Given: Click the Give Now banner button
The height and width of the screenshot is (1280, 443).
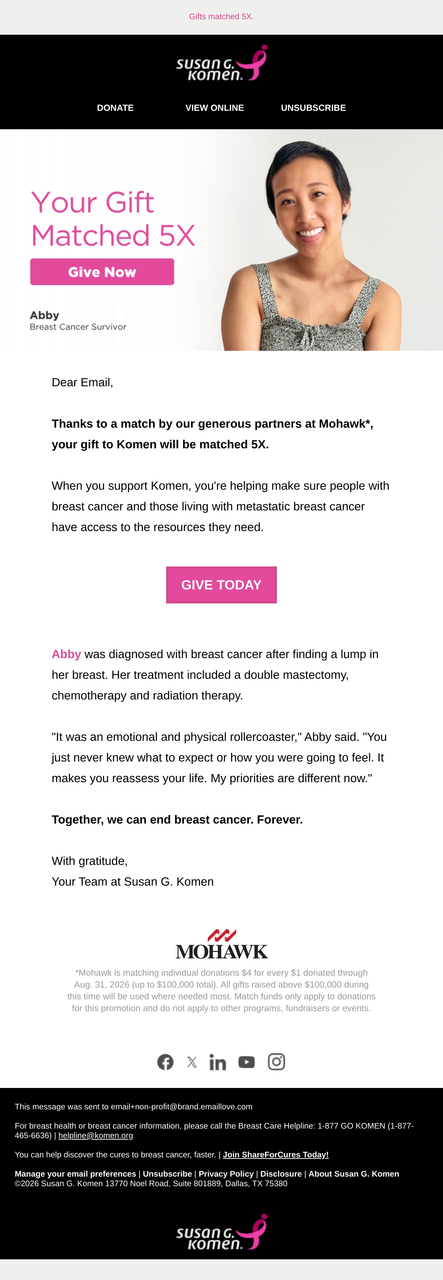Looking at the screenshot, I should tap(102, 272).
